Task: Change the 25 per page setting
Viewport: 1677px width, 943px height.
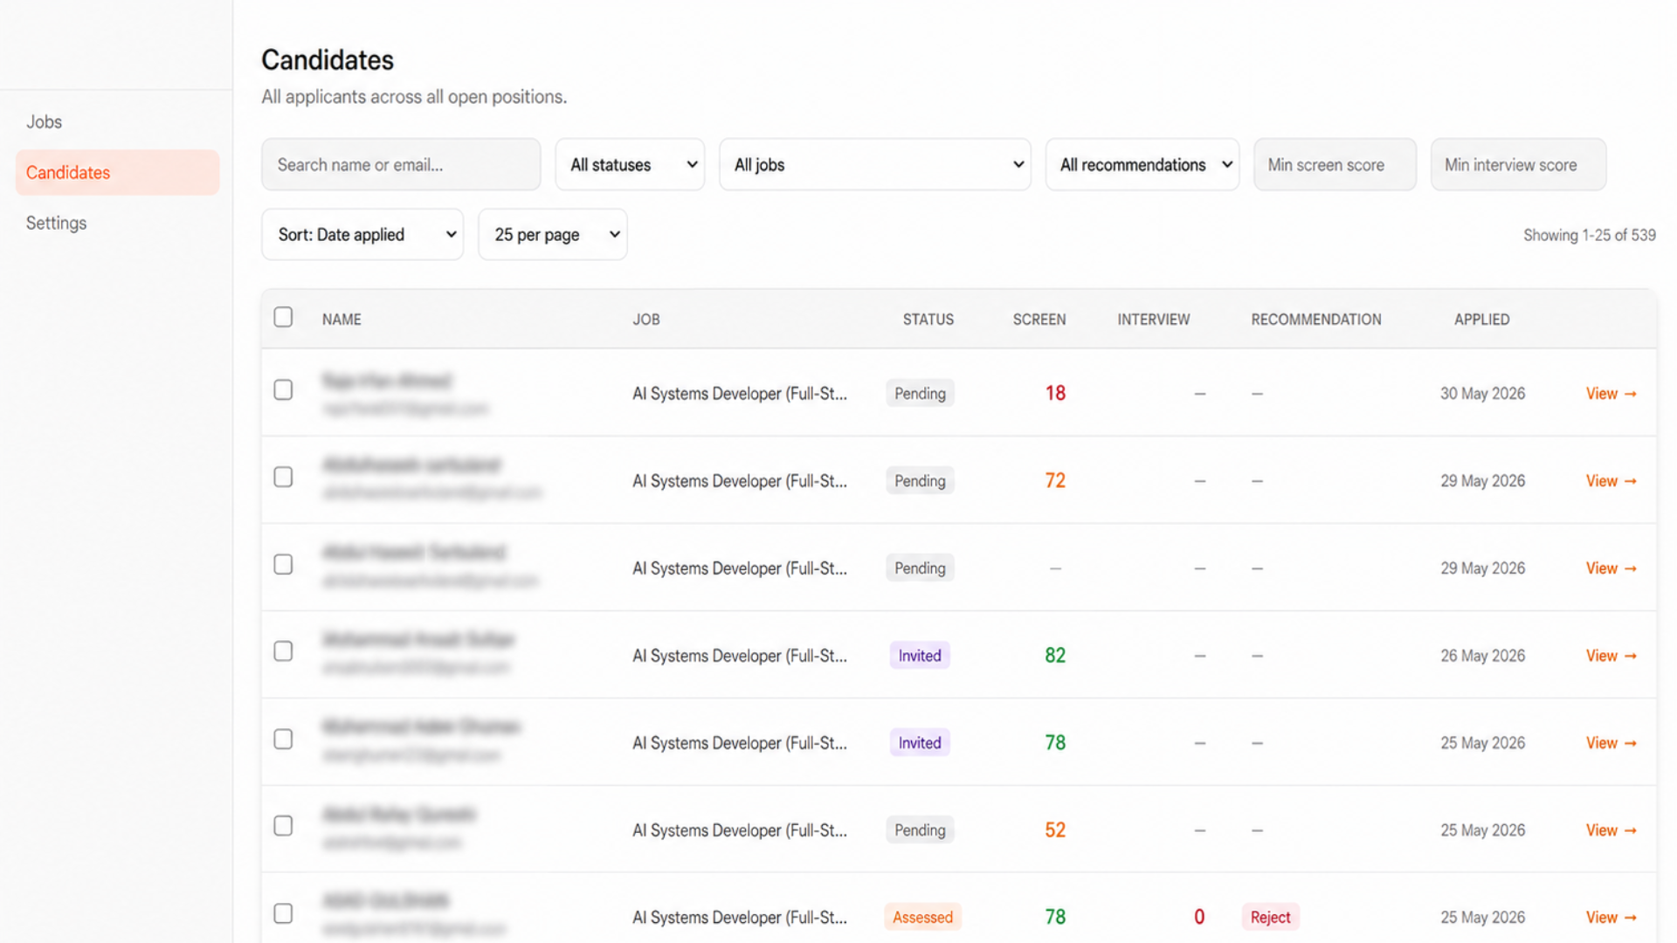Action: coord(553,235)
